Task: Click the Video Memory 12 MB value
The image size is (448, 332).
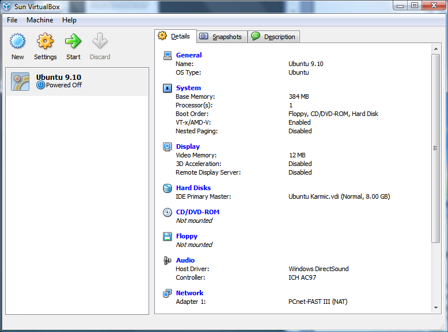Action: pyautogui.click(x=297, y=155)
